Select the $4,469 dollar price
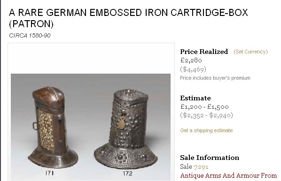This screenshot has width=281, height=181. (x=193, y=69)
